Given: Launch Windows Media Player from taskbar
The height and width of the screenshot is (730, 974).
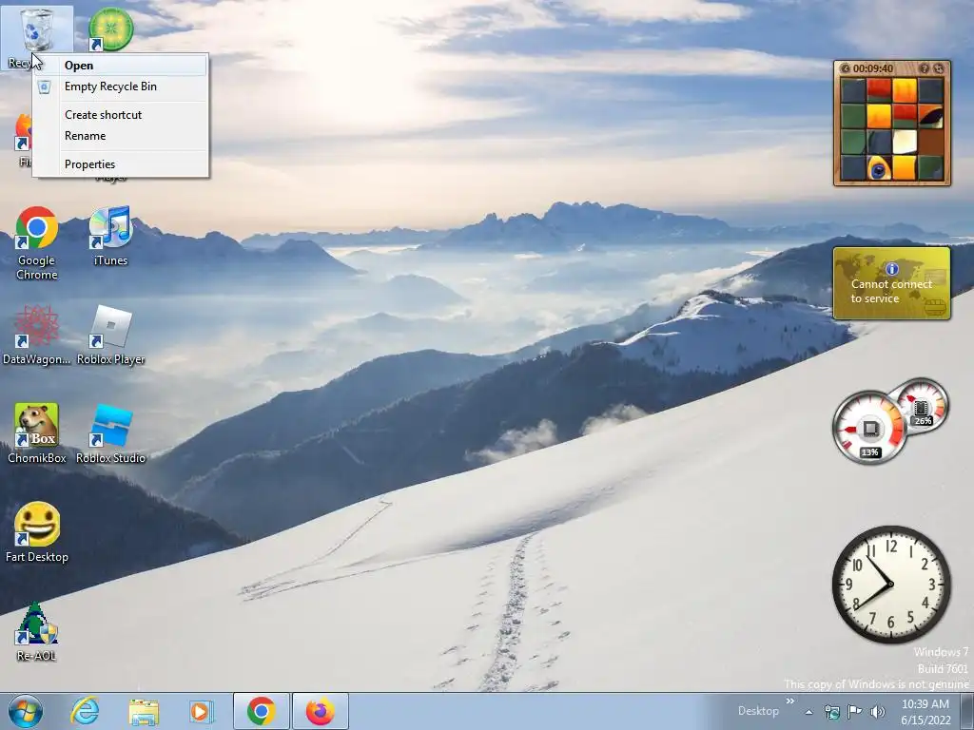Looking at the screenshot, I should click(202, 711).
